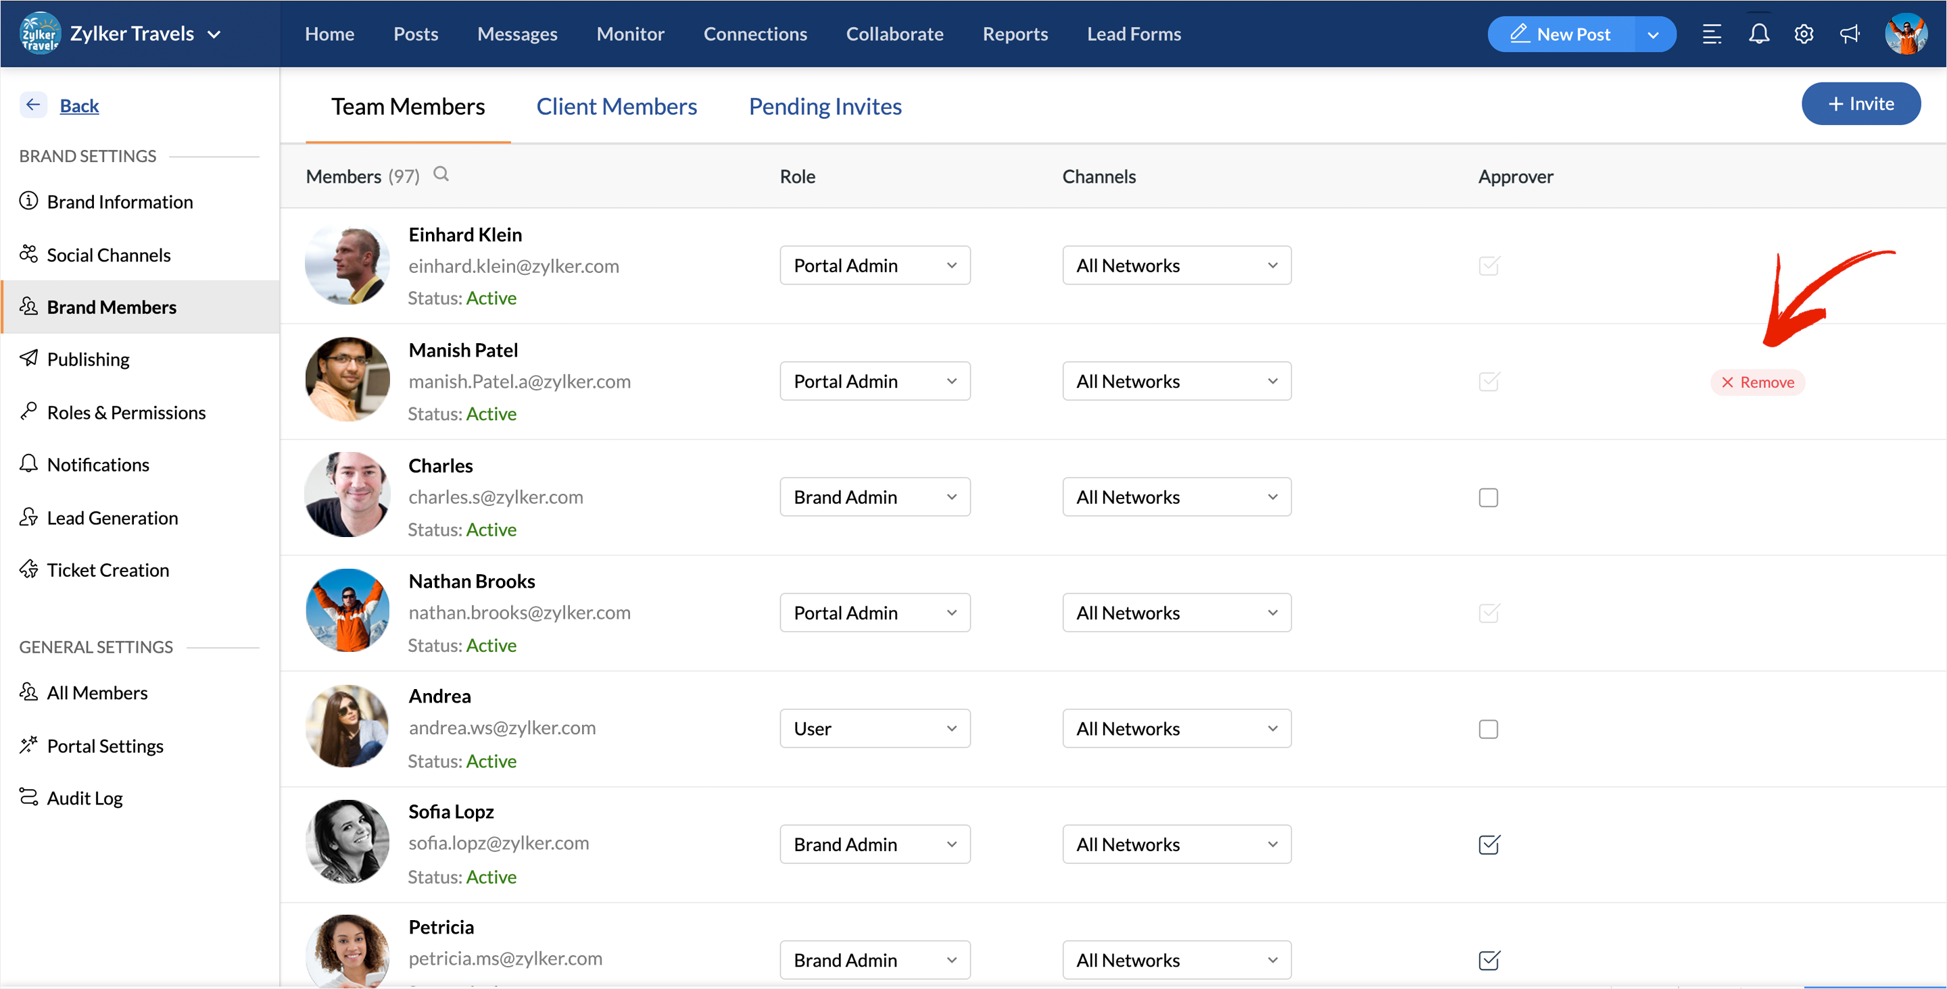Check the approver box for Andrea
This screenshot has width=1947, height=989.
pyautogui.click(x=1488, y=728)
